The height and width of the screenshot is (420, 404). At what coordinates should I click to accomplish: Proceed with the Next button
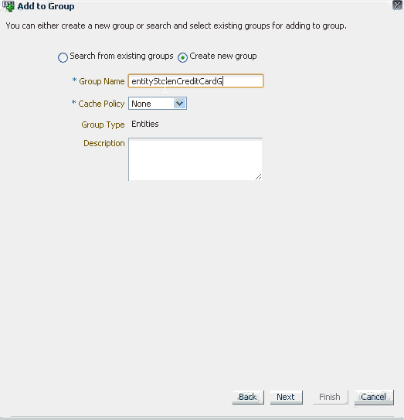tap(286, 397)
